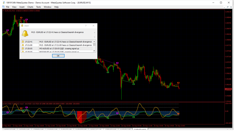Minimize the chart child window in menu bar
This screenshot has width=234, height=133.
(224, 7)
